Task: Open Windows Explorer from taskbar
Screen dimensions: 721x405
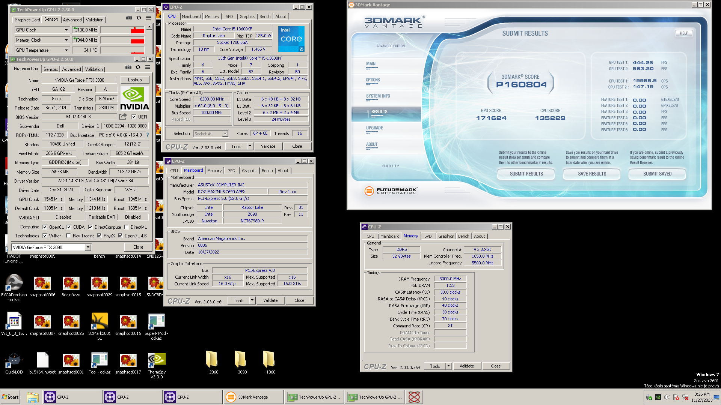Action: point(33,397)
